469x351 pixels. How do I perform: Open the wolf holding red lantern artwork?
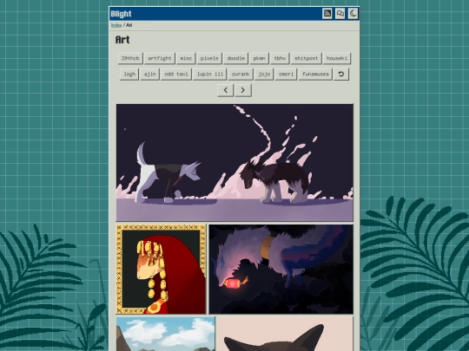[x=281, y=270]
